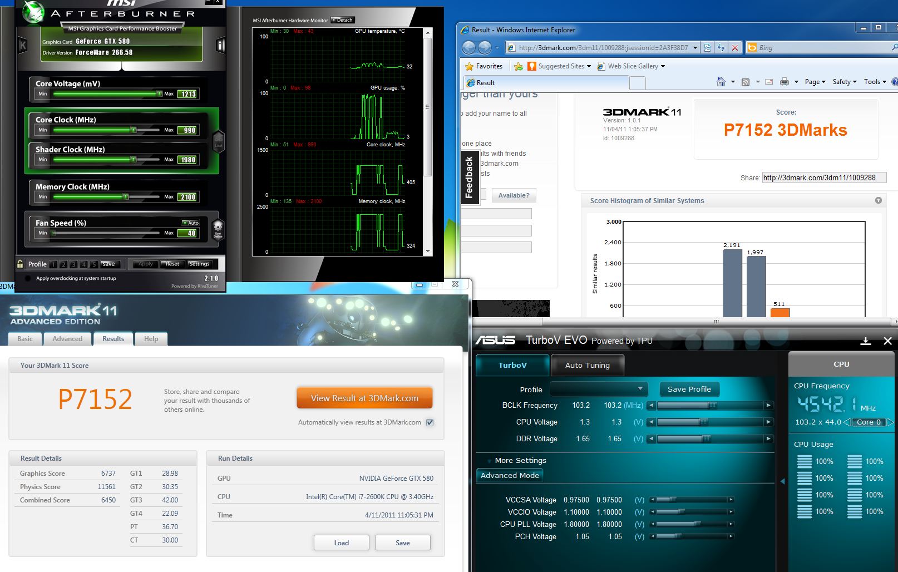Stop loading with the red X in IE
This screenshot has height=572, width=898.
click(735, 48)
